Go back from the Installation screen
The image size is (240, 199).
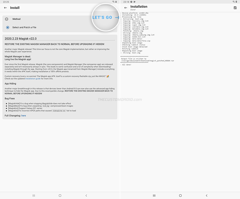126,8
